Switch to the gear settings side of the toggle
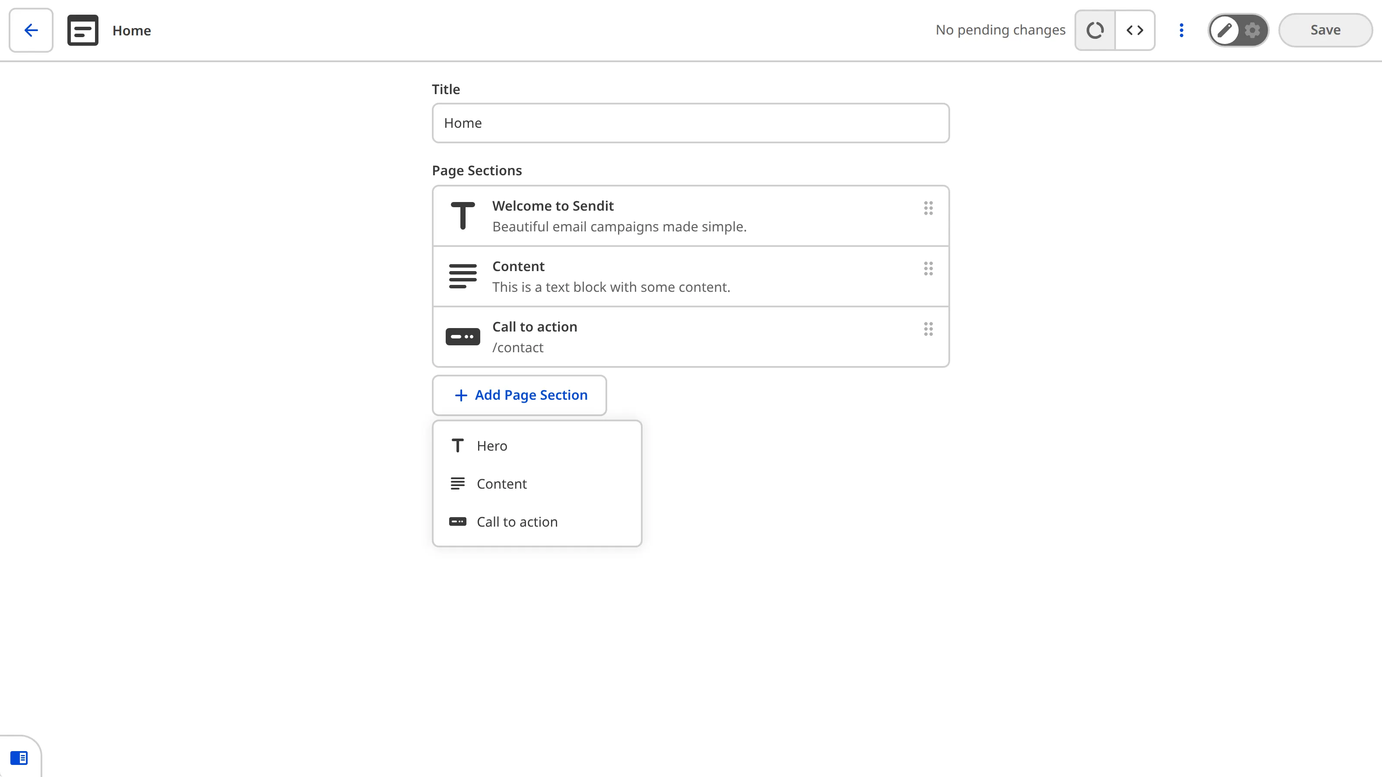This screenshot has height=777, width=1382. pos(1252,30)
